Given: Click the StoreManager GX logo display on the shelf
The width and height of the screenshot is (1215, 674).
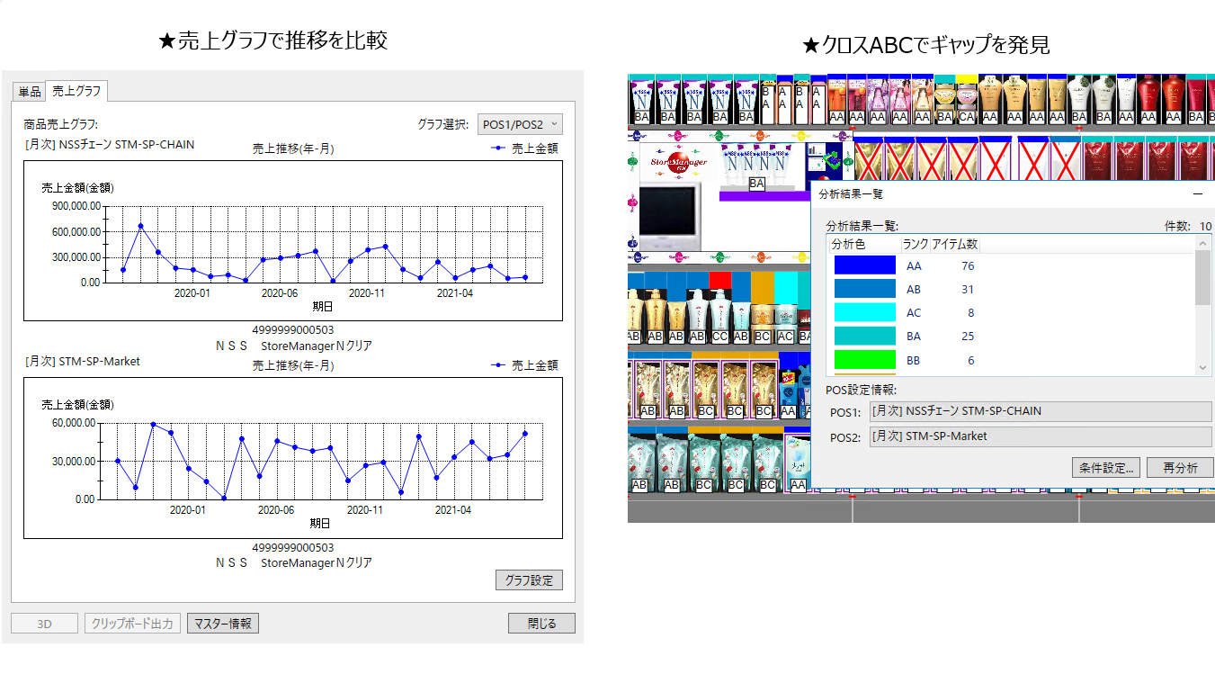Looking at the screenshot, I should click(679, 162).
